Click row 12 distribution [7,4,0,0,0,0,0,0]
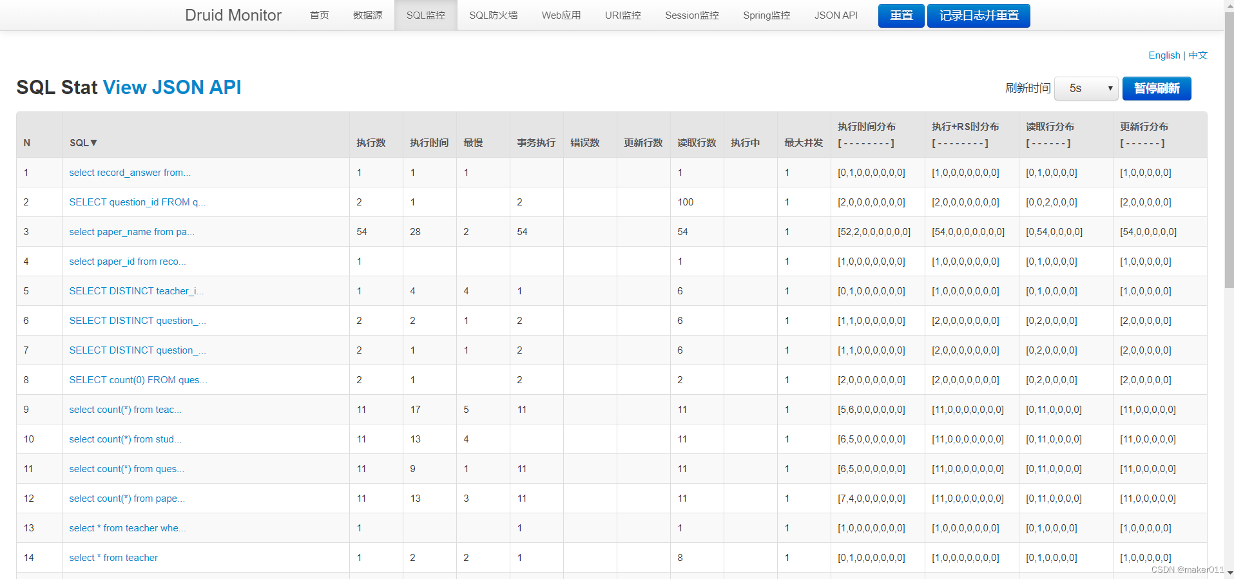Screen dimensions: 1234x579 coord(871,498)
